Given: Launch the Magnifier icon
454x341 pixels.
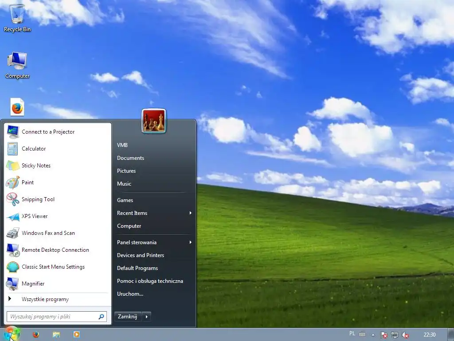Looking at the screenshot, I should click(x=13, y=284).
